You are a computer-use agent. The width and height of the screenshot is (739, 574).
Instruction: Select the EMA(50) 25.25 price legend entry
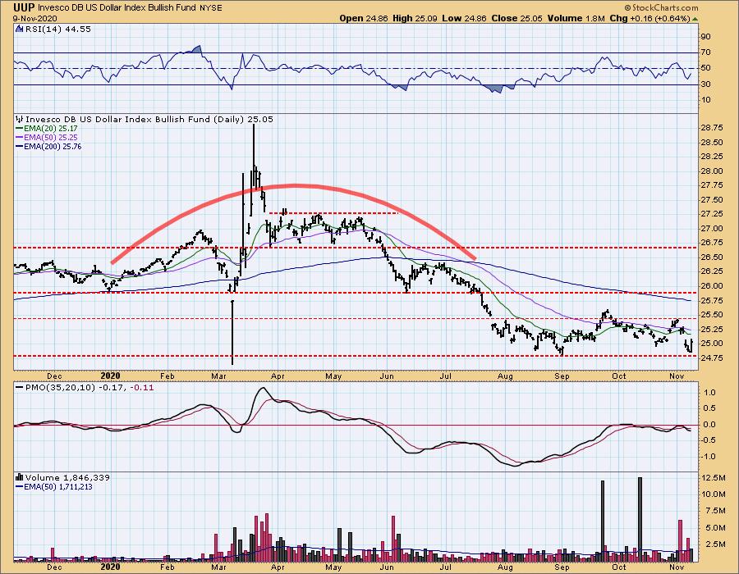47,138
